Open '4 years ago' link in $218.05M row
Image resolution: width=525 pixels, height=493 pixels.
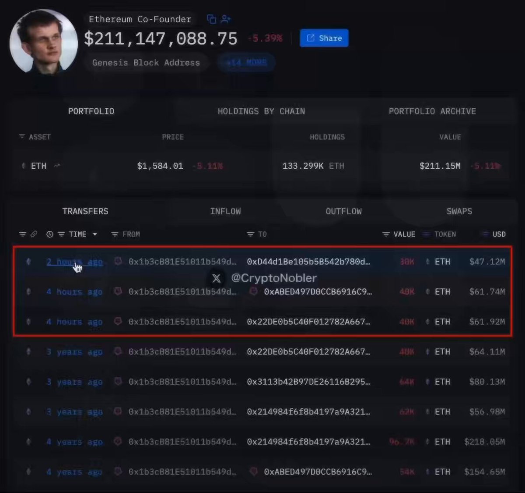point(74,442)
